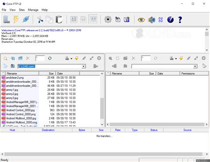
Task: Click remote pane lightning bolt icon
Action: pos(181,58)
